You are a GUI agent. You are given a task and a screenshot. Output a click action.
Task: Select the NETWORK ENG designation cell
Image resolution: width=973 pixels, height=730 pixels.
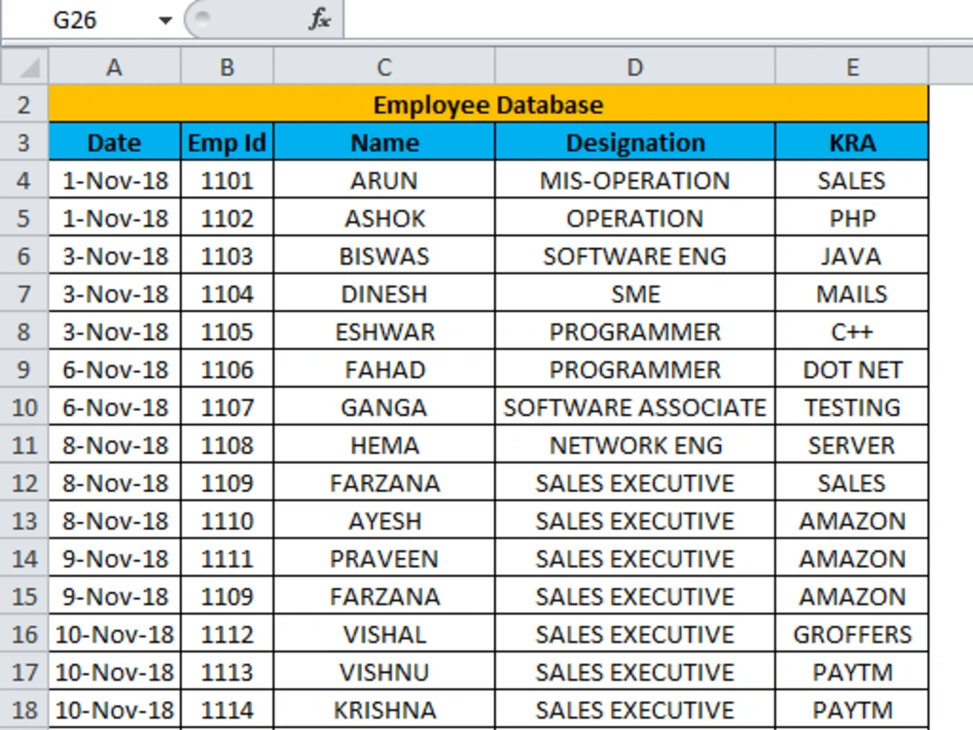click(x=634, y=445)
